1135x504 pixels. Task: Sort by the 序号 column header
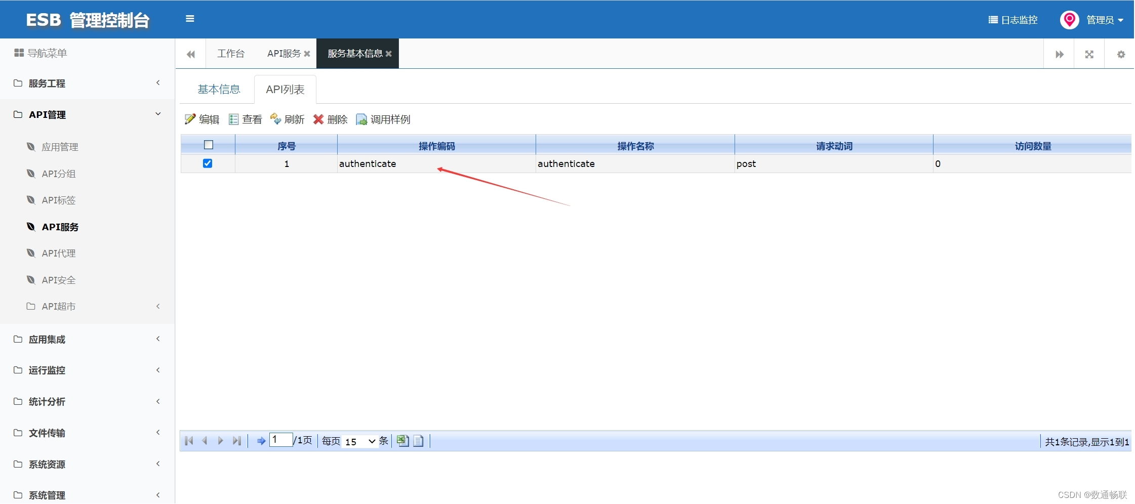[287, 146]
